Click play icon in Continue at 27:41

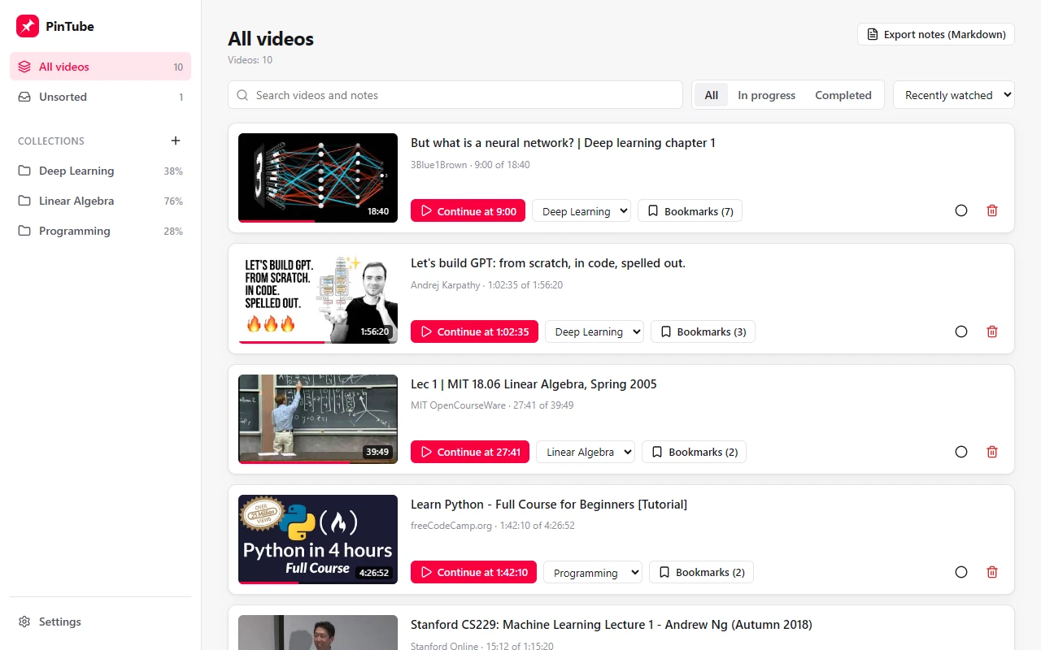[x=426, y=452]
